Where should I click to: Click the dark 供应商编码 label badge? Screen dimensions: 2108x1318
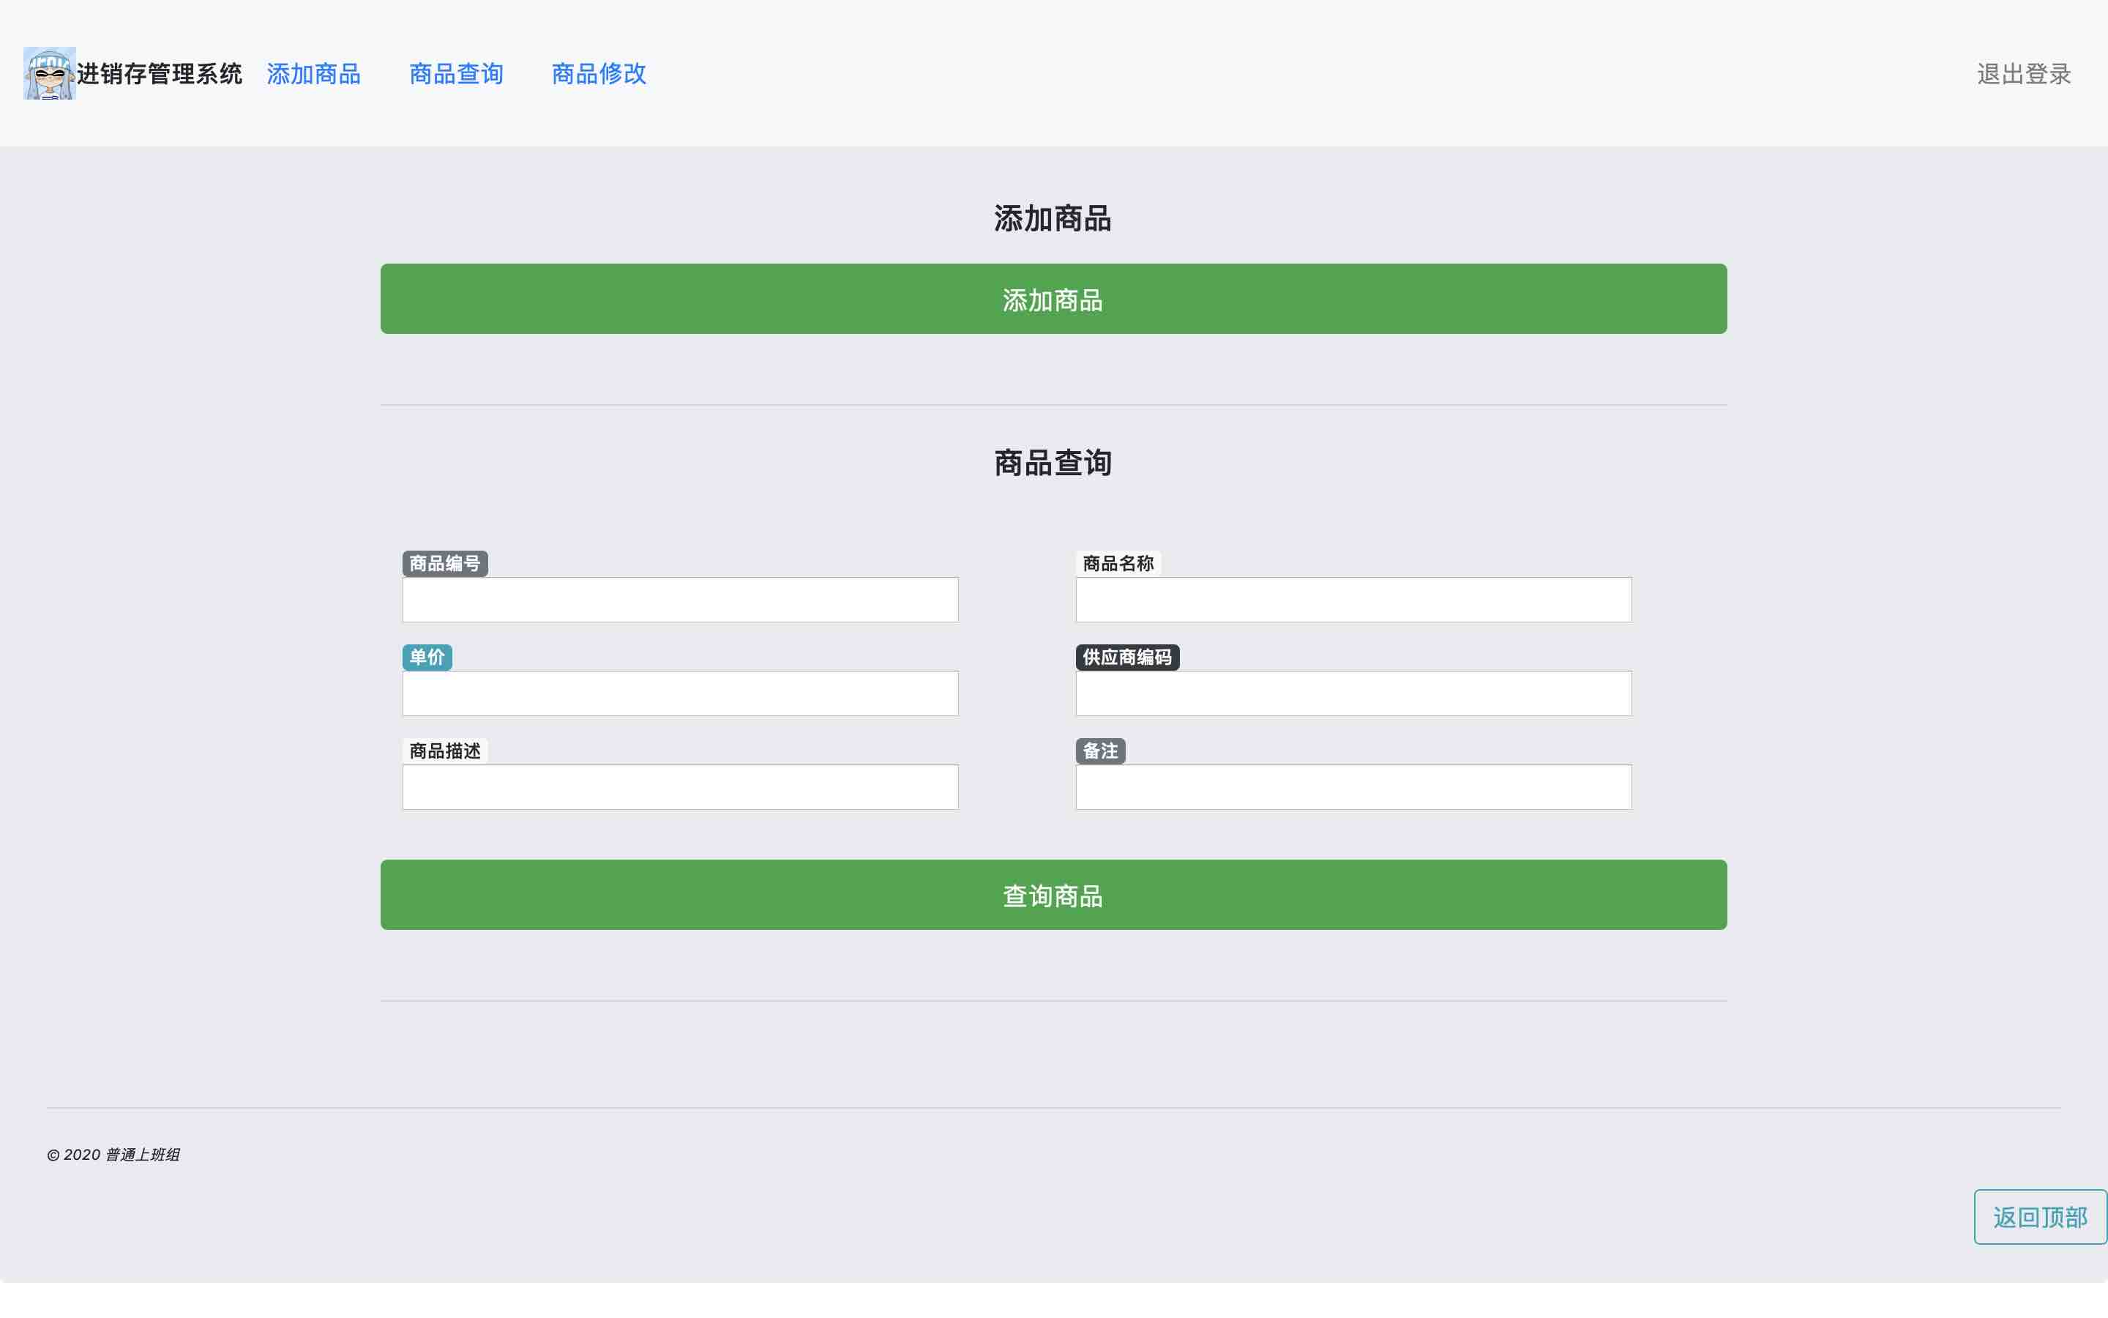(1127, 658)
